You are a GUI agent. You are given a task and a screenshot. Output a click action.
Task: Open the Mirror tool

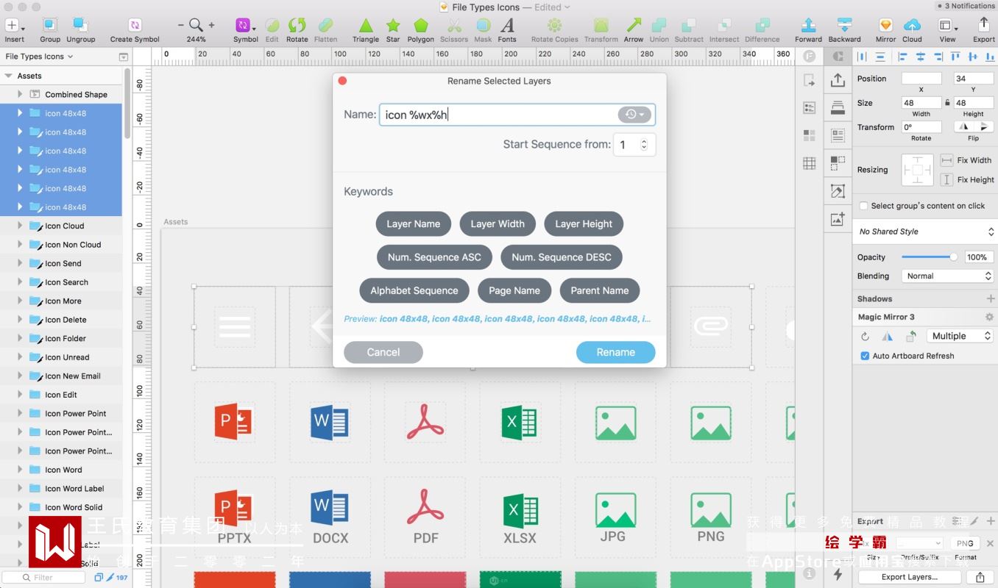pyautogui.click(x=885, y=29)
